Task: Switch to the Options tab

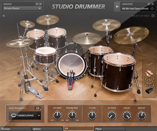Action: 47,129
